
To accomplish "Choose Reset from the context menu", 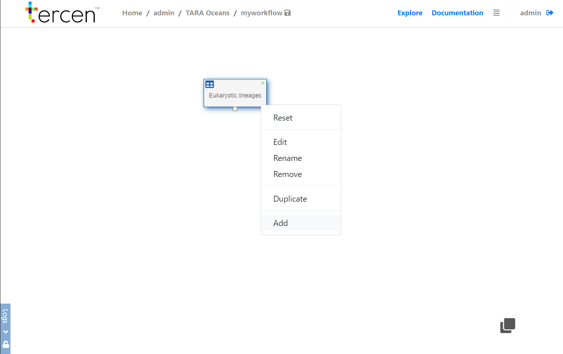I will (301, 118).
